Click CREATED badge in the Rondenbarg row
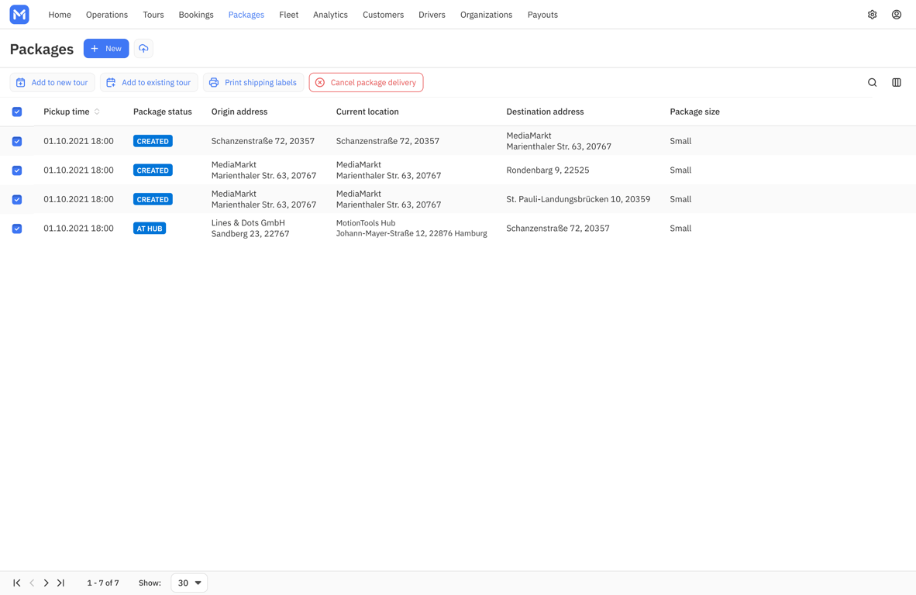Image resolution: width=916 pixels, height=595 pixels. pos(153,170)
